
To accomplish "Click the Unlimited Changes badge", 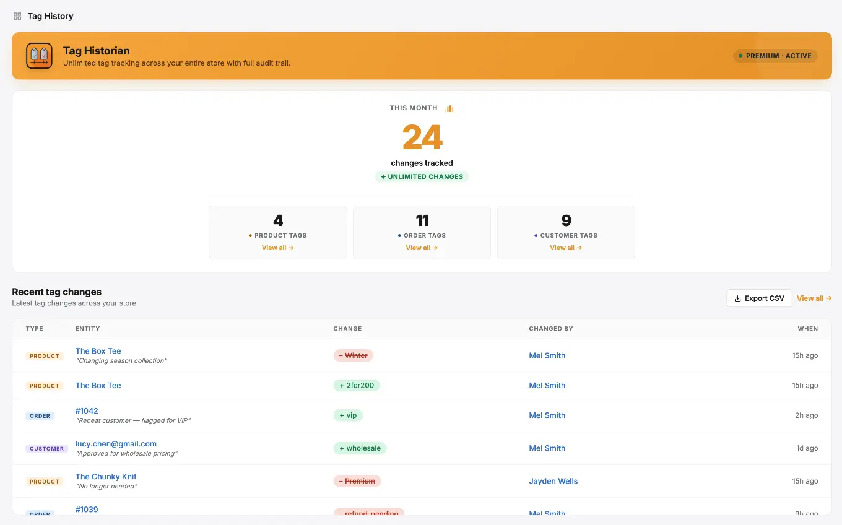I will [x=422, y=176].
